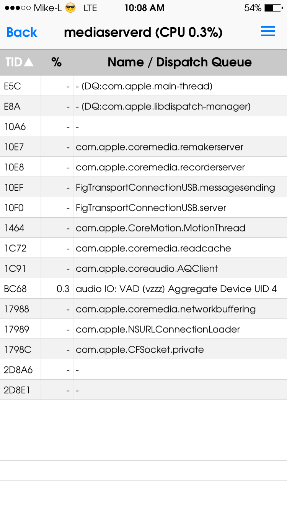The width and height of the screenshot is (287, 512).
Task: Select FigTransportConnectionUSB.server row
Action: [143, 208]
